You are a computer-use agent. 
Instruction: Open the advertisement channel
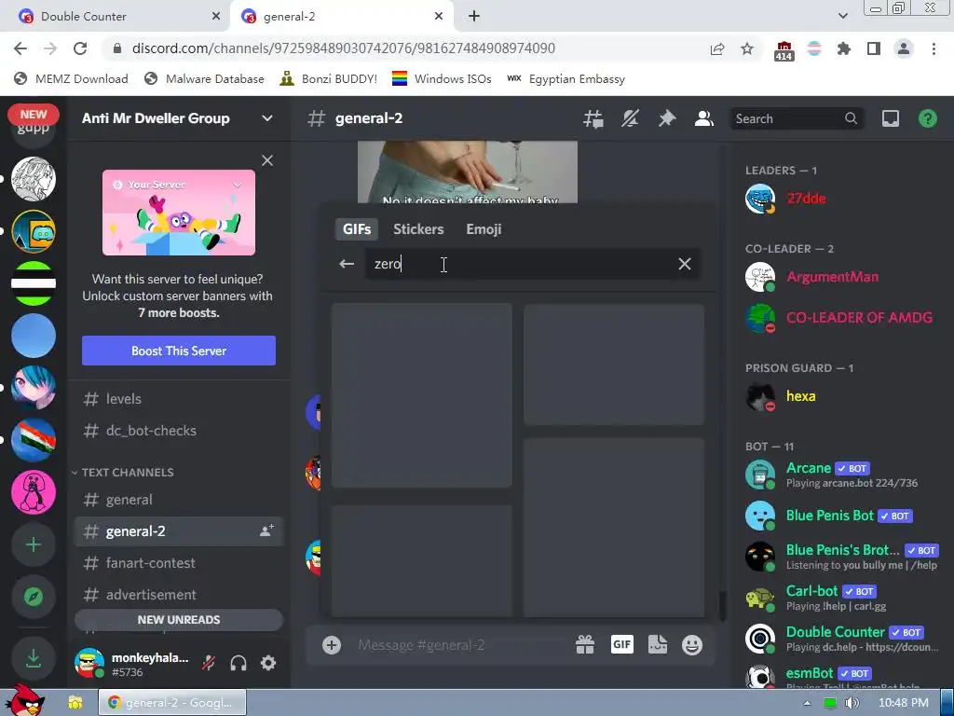click(179, 595)
